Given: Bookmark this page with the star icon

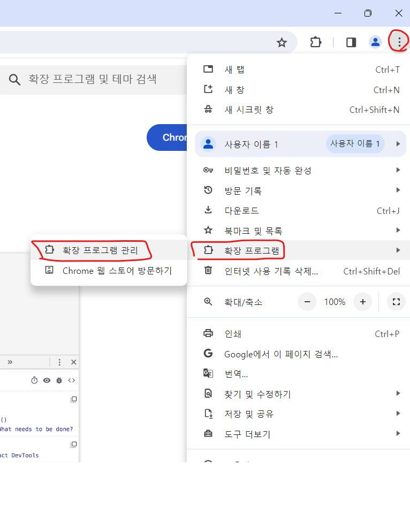Looking at the screenshot, I should click(282, 42).
